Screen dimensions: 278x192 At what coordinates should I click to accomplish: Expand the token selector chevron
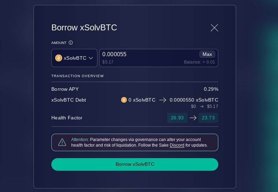tap(91, 58)
